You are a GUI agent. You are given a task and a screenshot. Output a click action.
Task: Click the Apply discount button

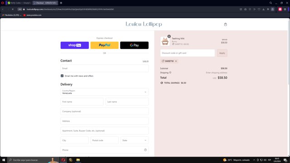(x=222, y=53)
